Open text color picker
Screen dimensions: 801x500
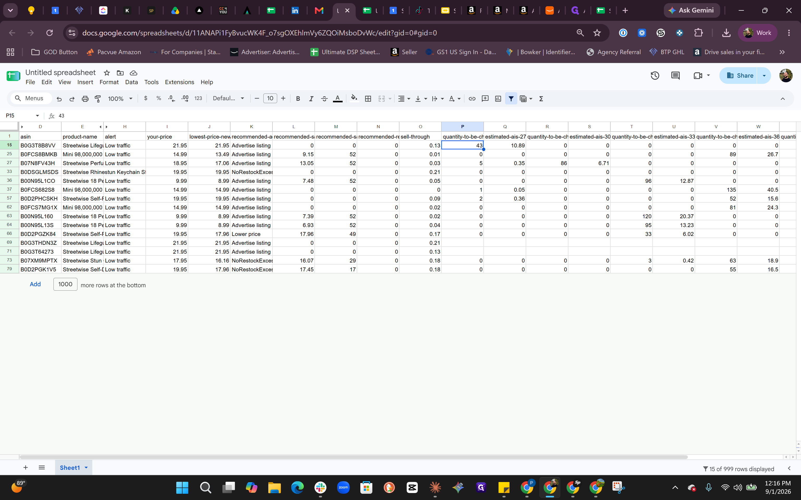[337, 98]
